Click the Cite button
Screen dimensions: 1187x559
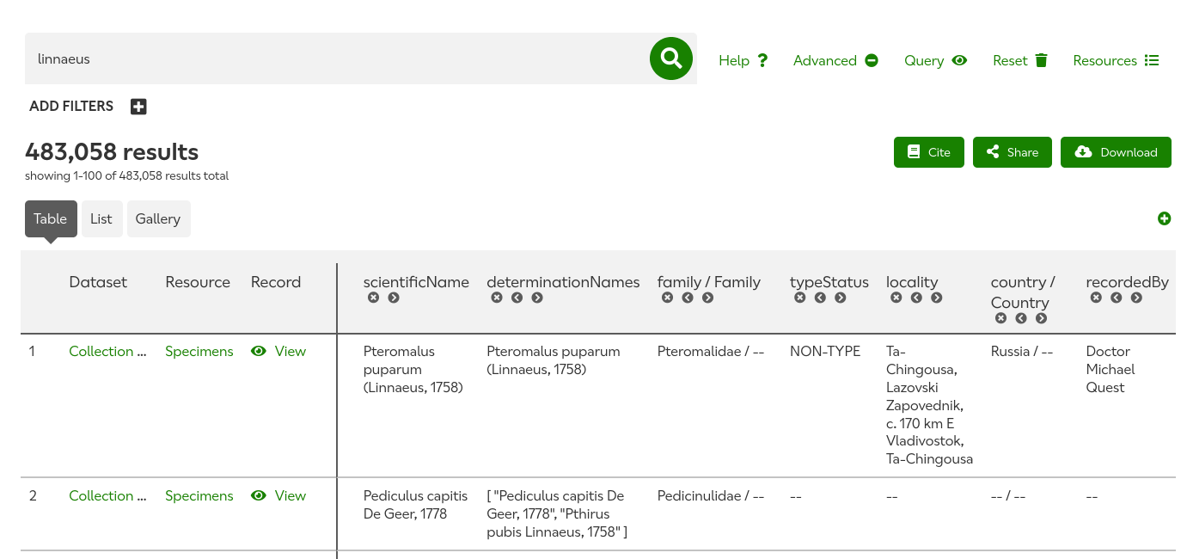point(929,152)
